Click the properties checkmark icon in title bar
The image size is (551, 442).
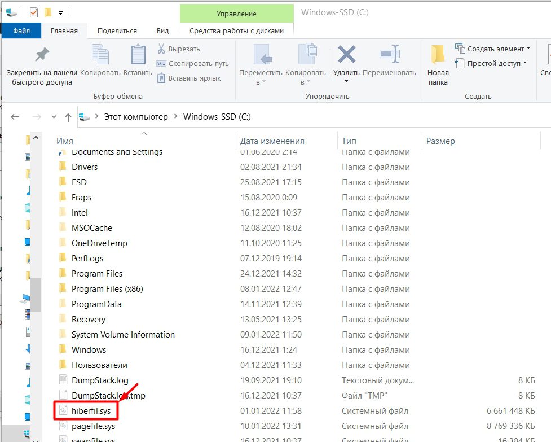[34, 12]
